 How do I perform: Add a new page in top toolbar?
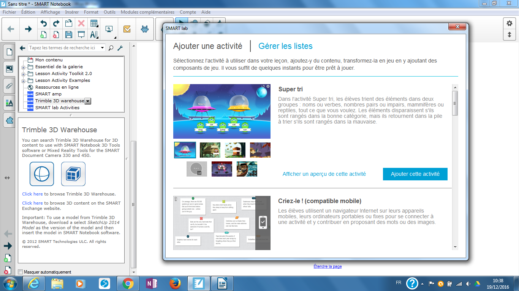44,35
